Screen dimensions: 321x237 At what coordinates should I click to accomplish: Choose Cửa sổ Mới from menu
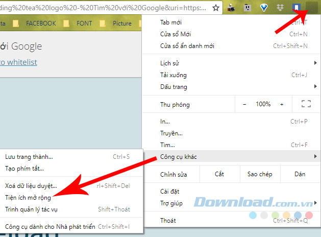coord(231,34)
